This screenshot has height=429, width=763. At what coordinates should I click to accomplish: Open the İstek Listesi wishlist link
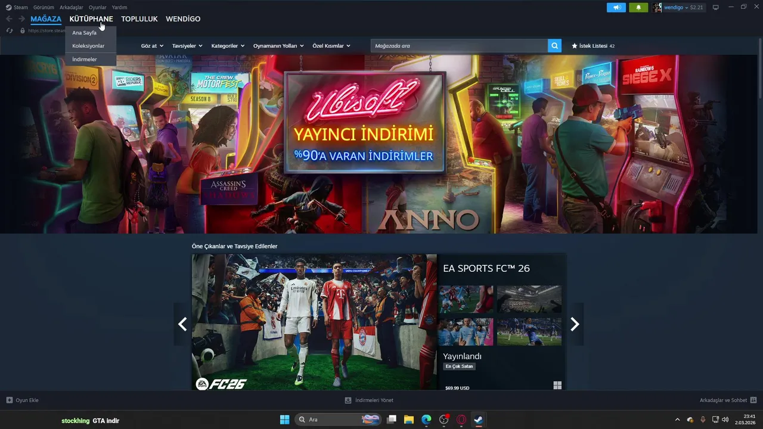click(593, 46)
